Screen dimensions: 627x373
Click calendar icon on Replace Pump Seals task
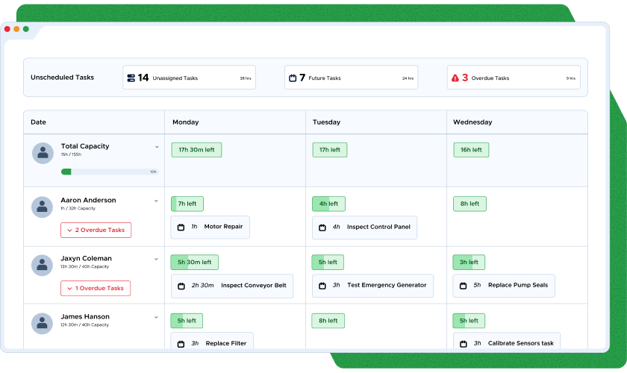tap(463, 286)
